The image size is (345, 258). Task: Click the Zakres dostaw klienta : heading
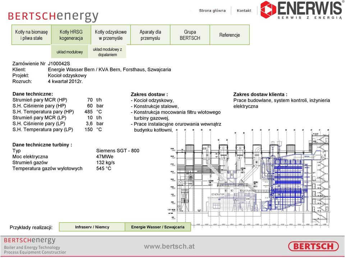(260, 95)
